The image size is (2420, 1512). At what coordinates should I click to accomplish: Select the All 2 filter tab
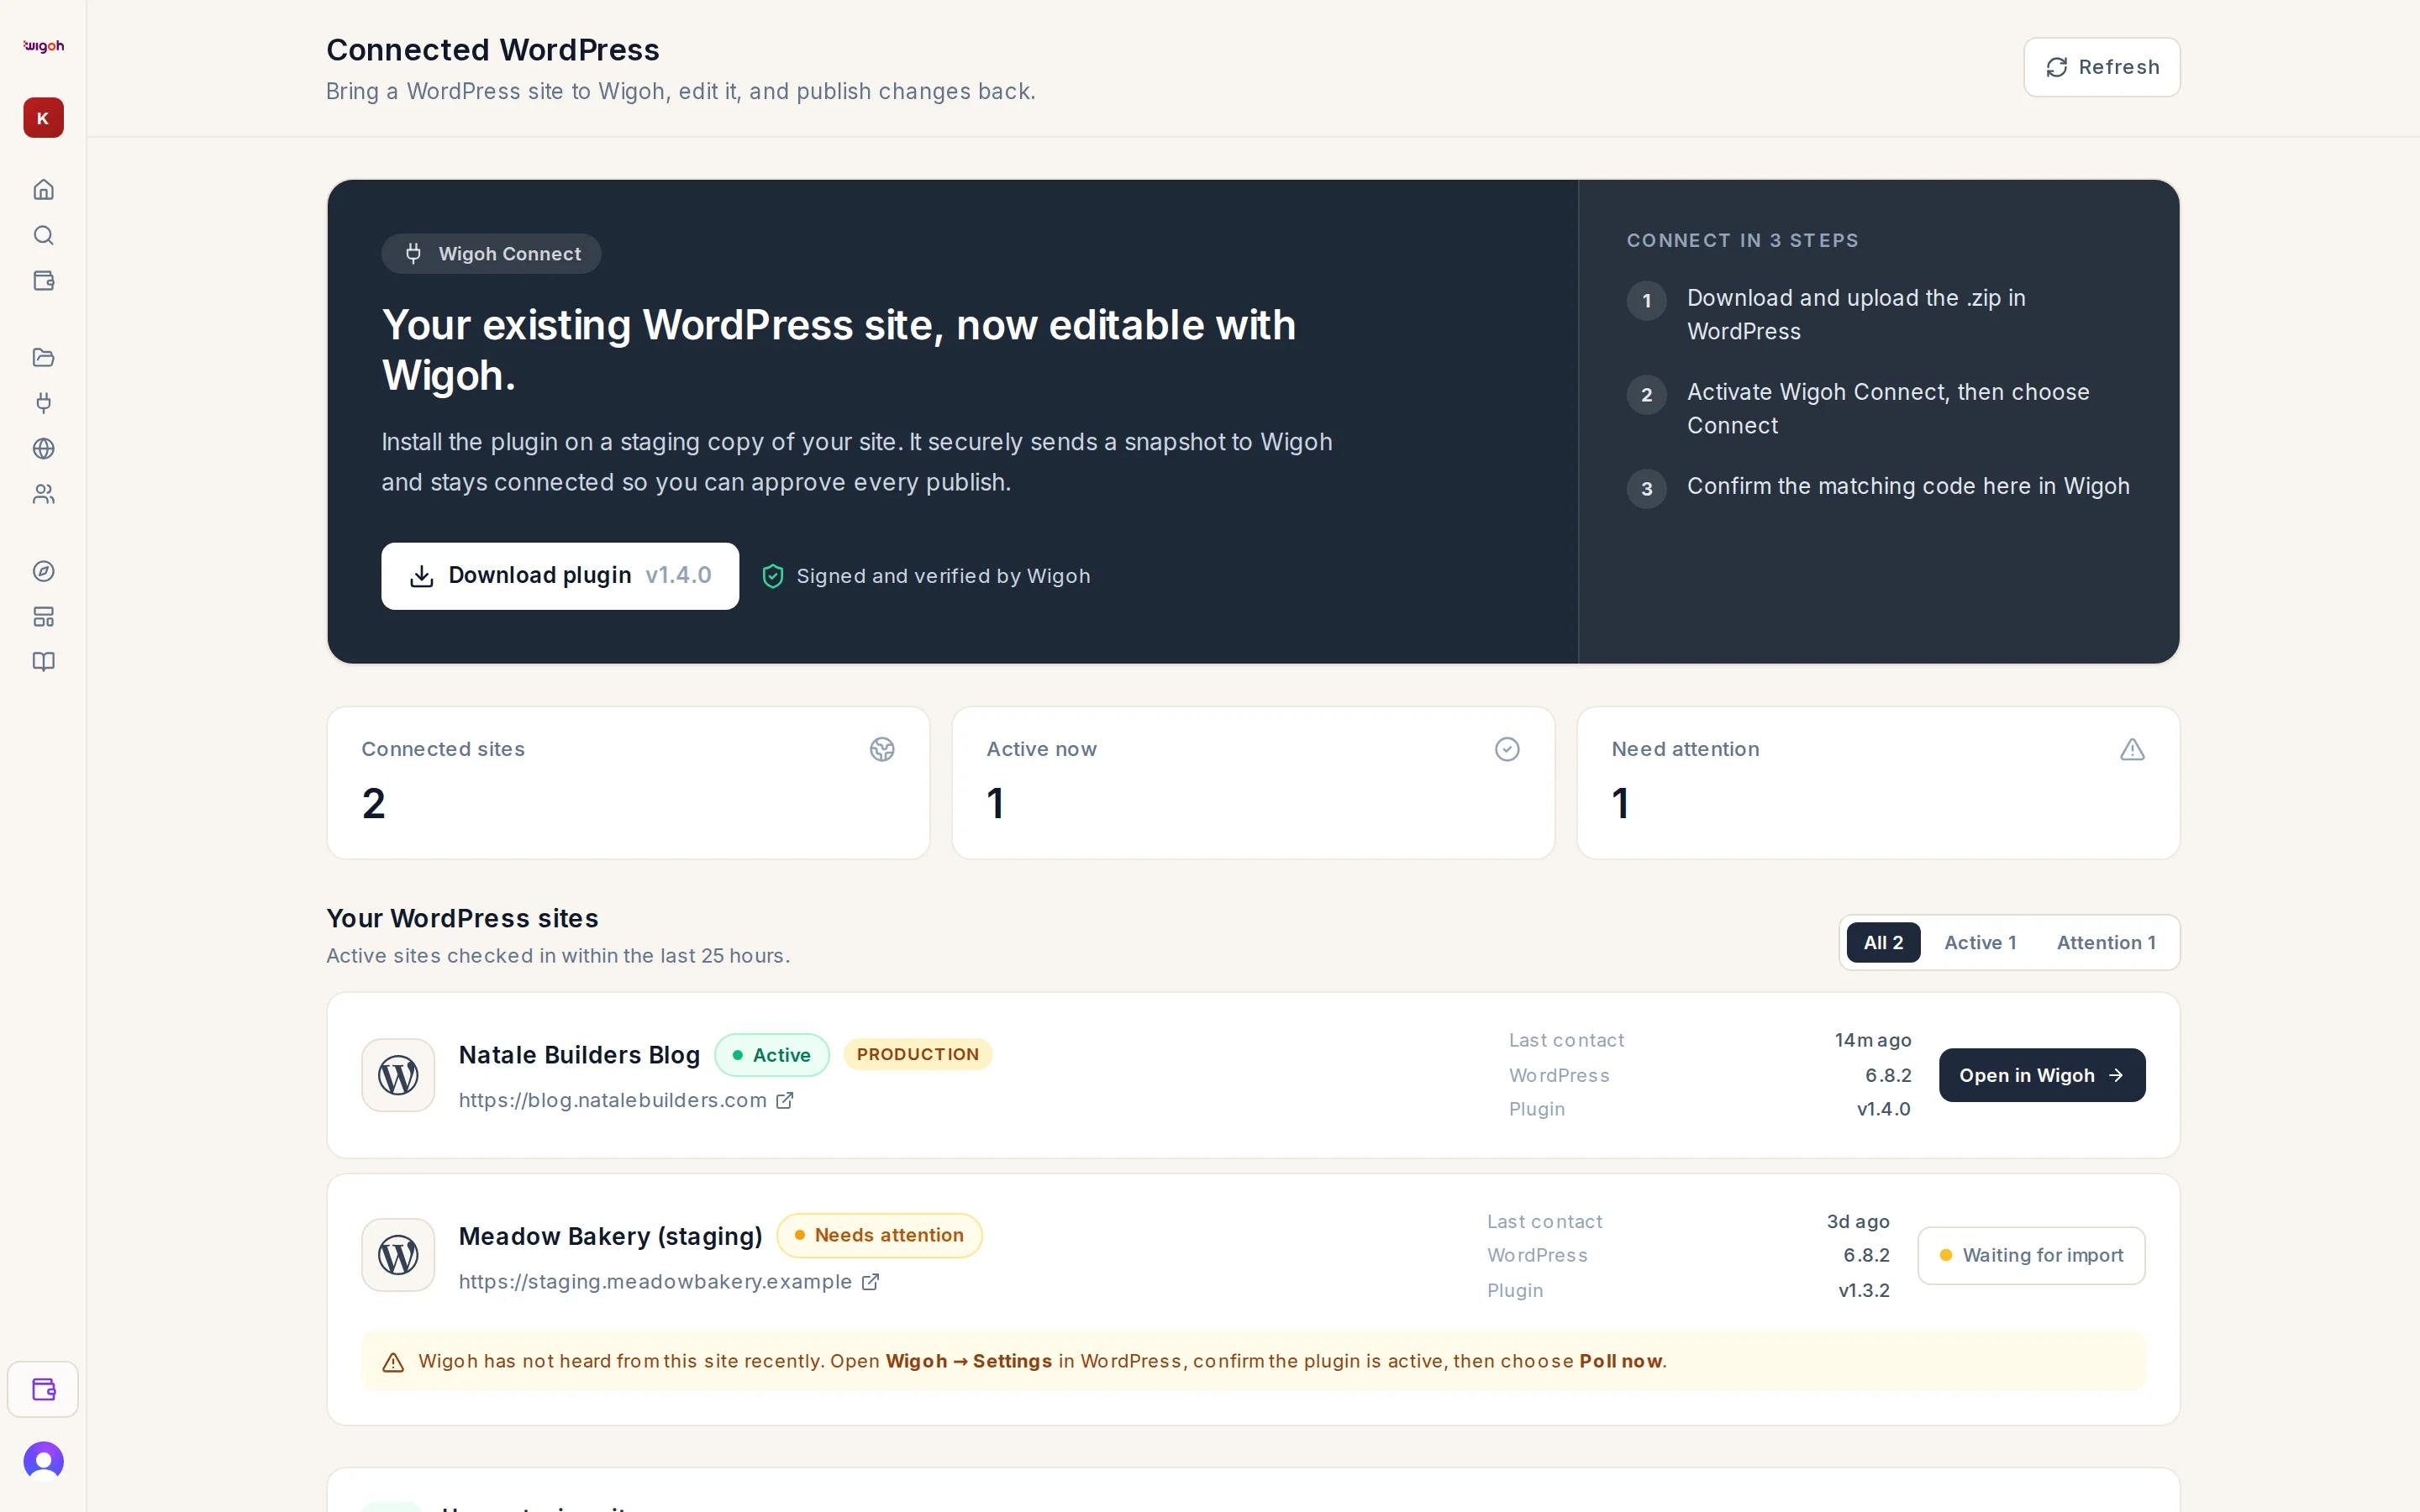[x=1883, y=942]
